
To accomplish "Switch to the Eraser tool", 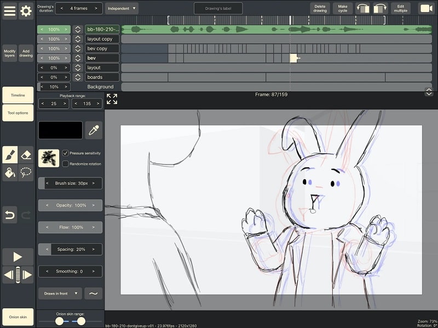I will click(25, 154).
